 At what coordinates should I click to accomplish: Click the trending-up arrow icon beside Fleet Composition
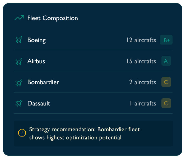tap(19, 18)
